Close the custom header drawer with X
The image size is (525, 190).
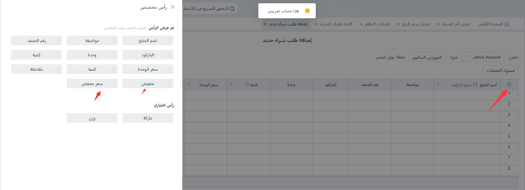[173, 7]
